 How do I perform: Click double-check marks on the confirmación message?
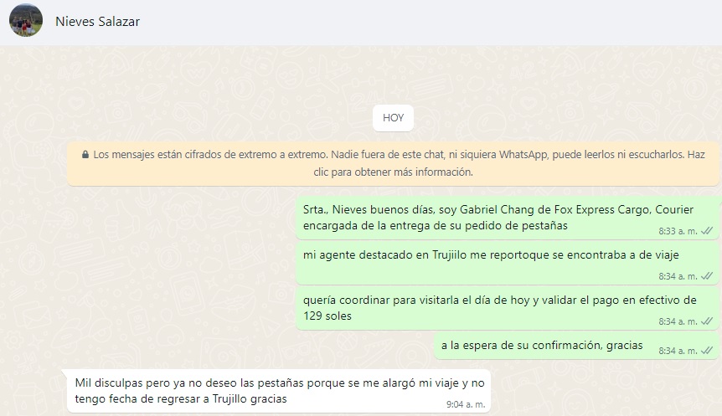pyautogui.click(x=707, y=351)
